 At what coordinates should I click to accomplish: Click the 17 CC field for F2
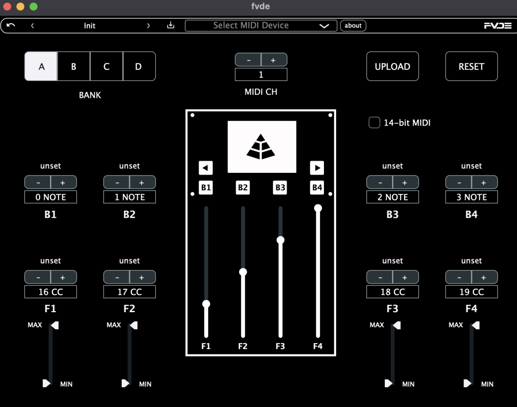click(129, 292)
